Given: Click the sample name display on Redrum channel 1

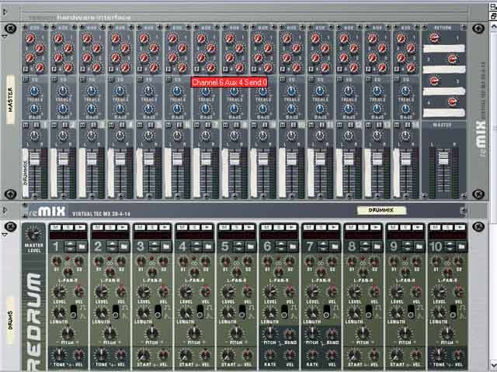Looking at the screenshot, I should point(68,236).
